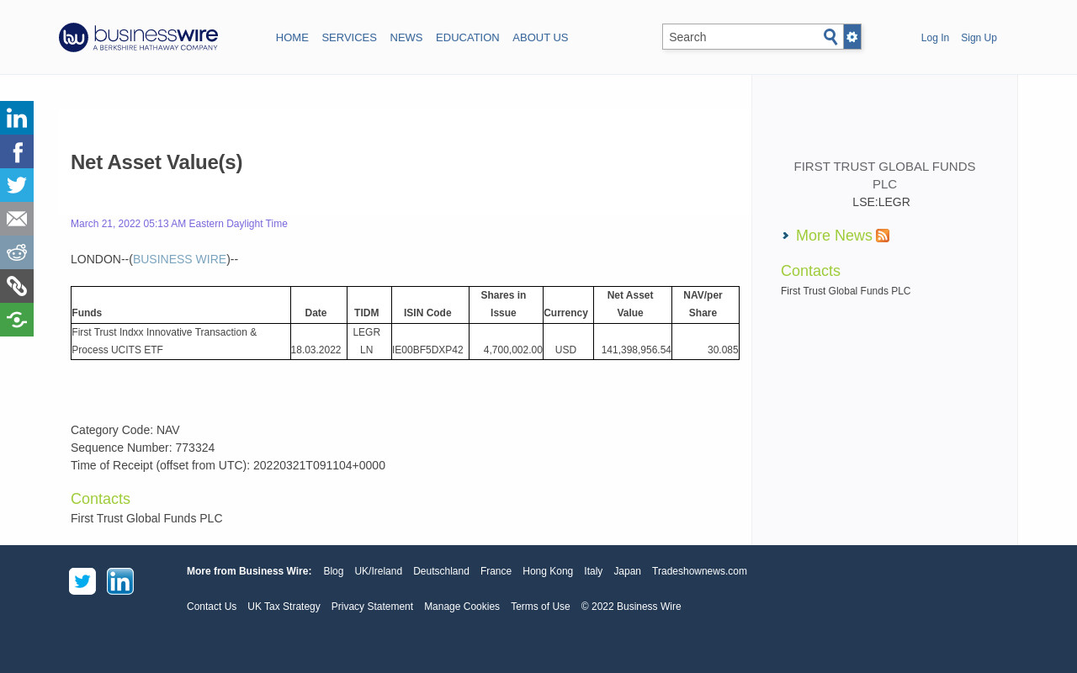Open the Contact Us footer link

(211, 607)
